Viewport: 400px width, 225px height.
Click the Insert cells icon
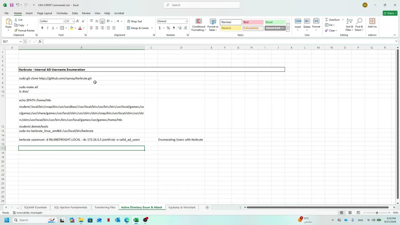298,21
